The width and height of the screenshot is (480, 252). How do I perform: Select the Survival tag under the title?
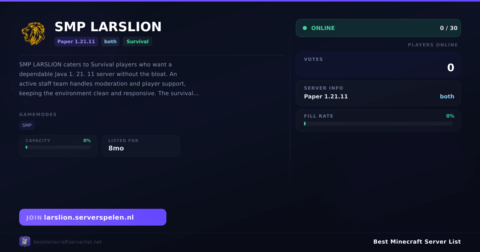coord(138,42)
